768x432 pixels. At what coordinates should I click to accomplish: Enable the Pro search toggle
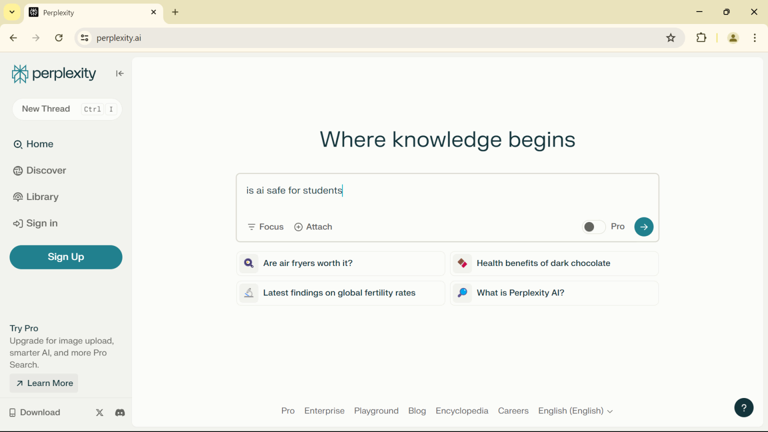coord(593,226)
